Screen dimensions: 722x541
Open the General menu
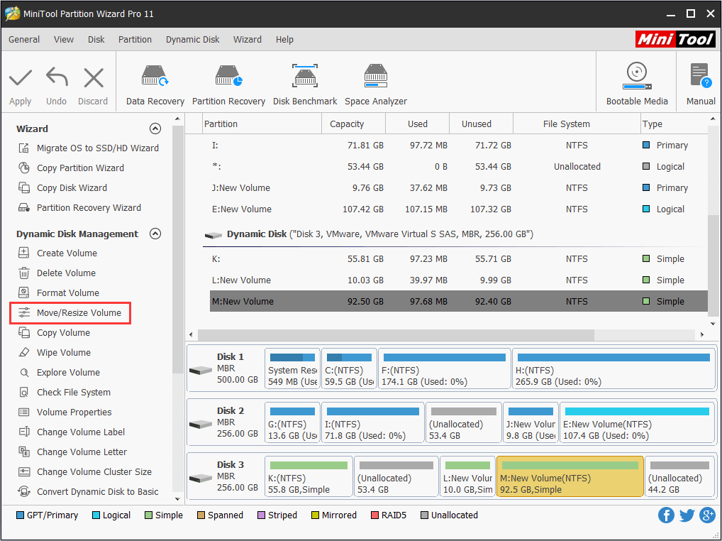click(24, 40)
